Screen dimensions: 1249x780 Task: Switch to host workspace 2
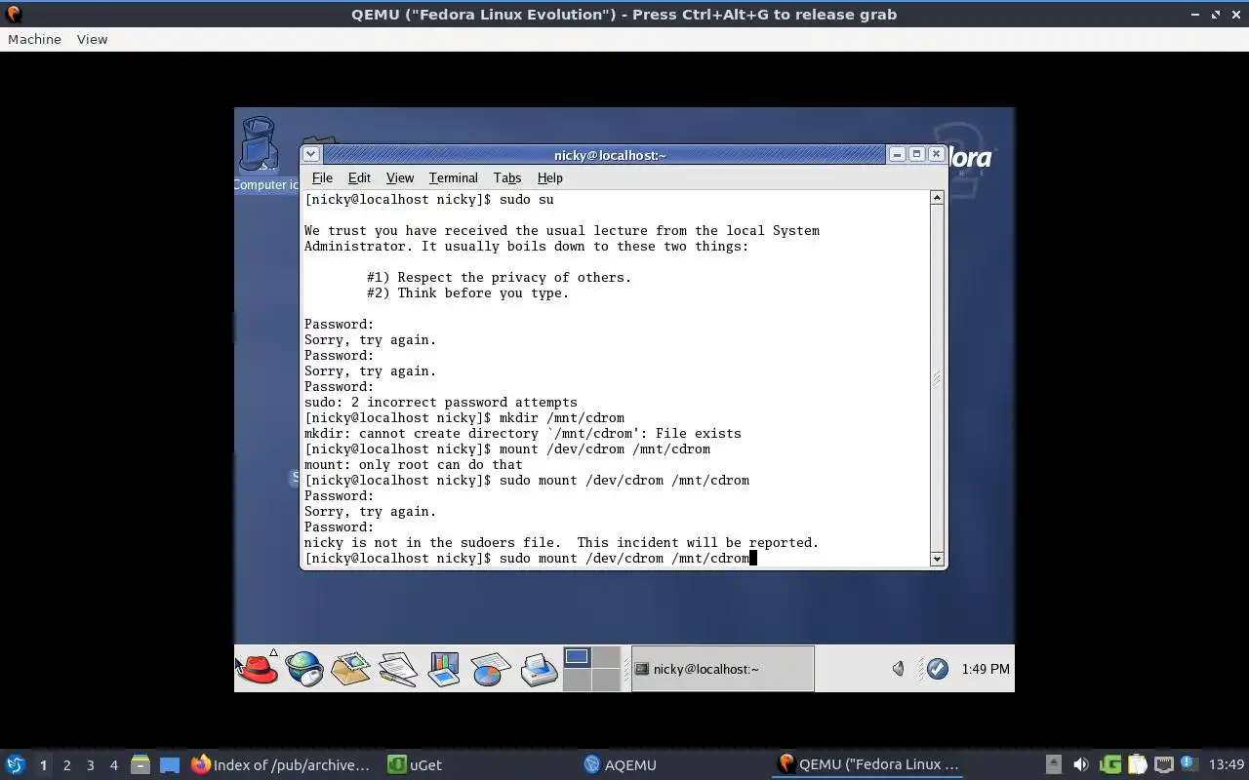coord(66,765)
